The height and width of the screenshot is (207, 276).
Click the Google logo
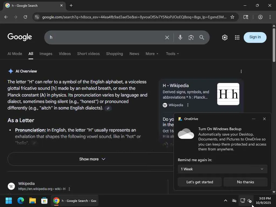tap(20, 37)
